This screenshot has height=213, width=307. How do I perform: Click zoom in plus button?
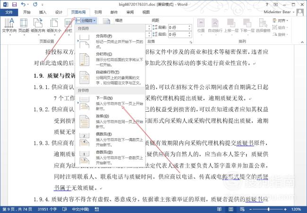coord(285,209)
